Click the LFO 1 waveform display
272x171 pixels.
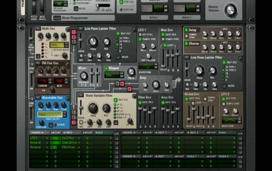point(148,66)
